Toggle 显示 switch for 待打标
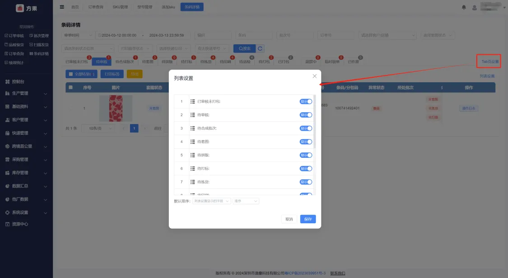508x278 pixels. [306, 168]
